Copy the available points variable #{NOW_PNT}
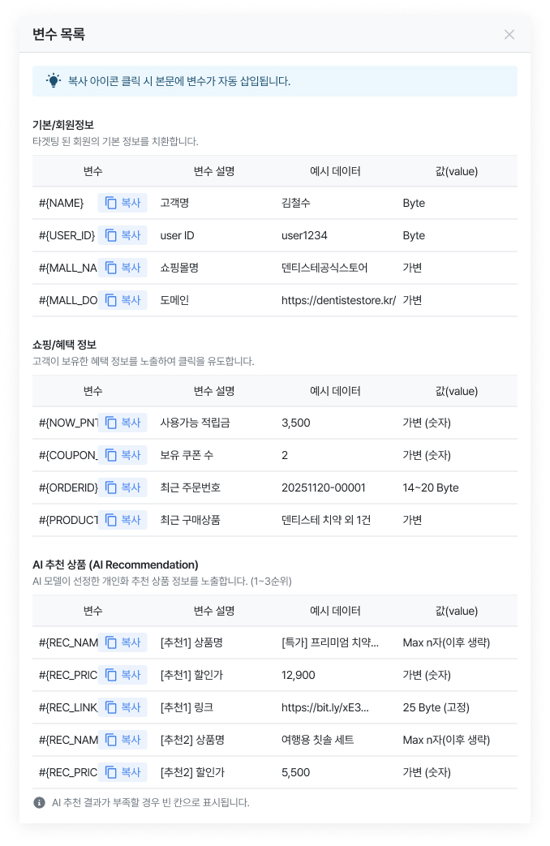The height and width of the screenshot is (846, 550). pyautogui.click(x=122, y=423)
